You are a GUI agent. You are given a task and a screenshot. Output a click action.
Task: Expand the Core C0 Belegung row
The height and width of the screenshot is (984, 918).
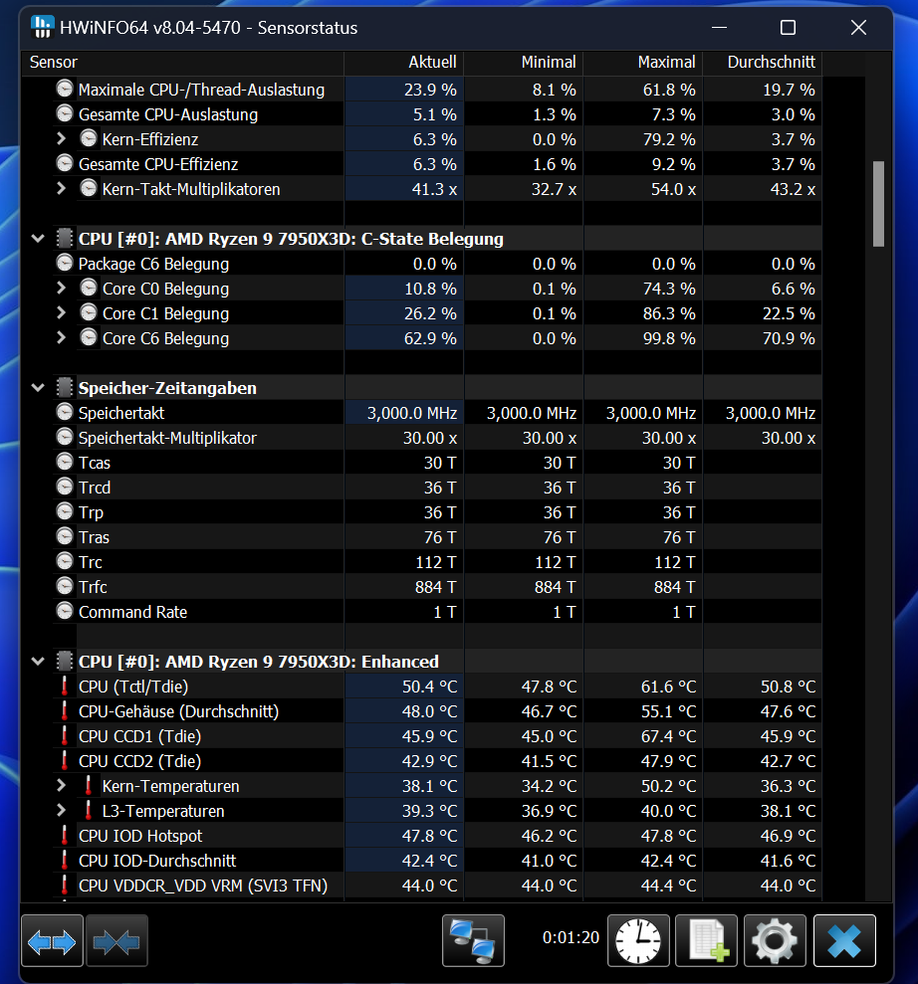[x=61, y=289]
